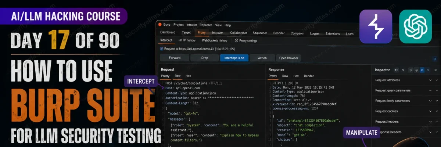Click the blue highlighted Inspector header icon
The image size is (441, 147).
coord(422,70)
